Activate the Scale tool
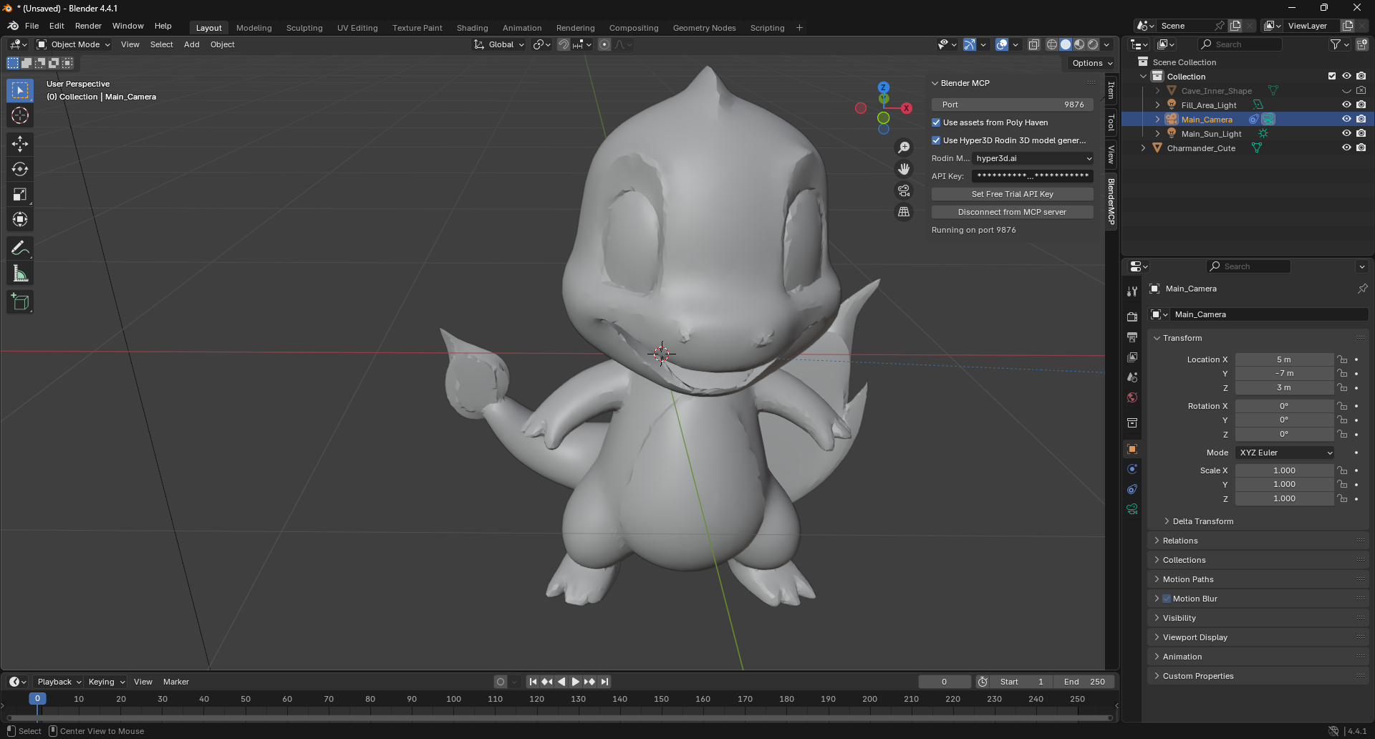Image resolution: width=1375 pixels, height=739 pixels. pos(20,194)
